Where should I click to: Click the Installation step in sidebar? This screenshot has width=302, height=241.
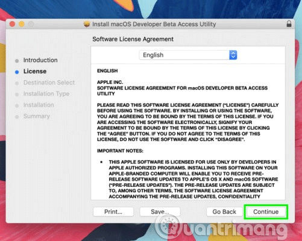[x=39, y=105]
